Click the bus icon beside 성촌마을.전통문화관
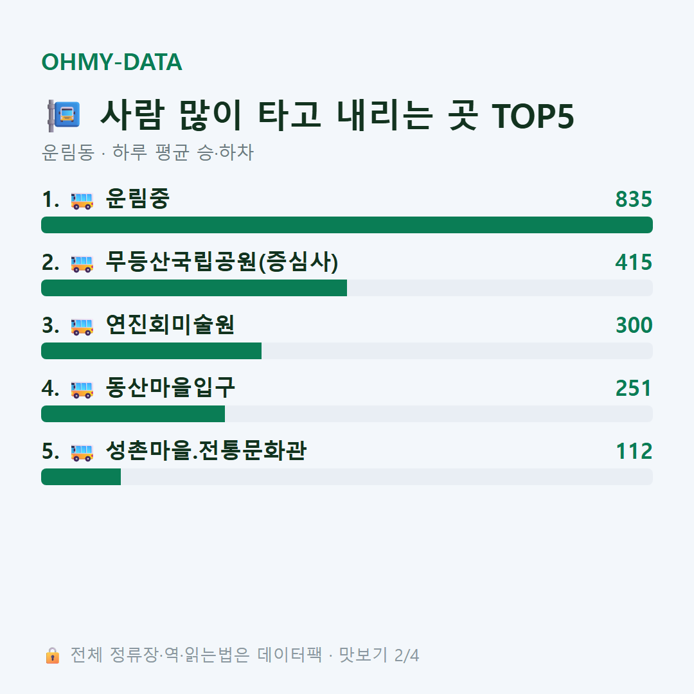The image size is (694, 694). point(82,452)
